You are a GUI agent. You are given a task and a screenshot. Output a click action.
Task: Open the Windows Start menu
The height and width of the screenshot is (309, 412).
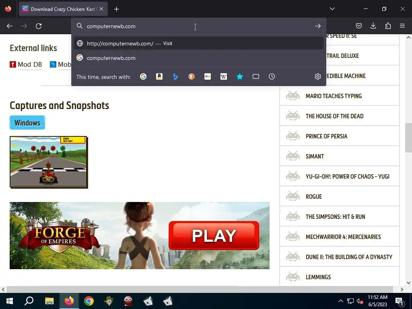[x=10, y=301]
